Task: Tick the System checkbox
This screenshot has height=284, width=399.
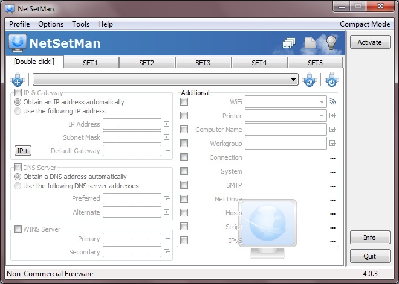Action: [184, 171]
